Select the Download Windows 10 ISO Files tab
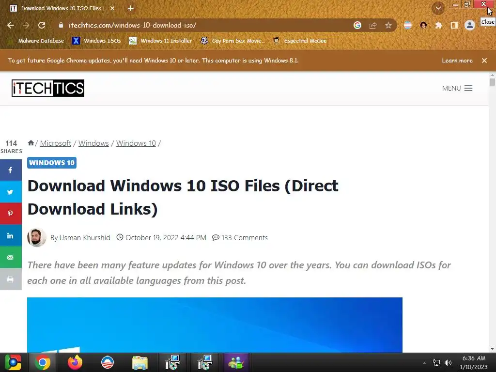 61,8
